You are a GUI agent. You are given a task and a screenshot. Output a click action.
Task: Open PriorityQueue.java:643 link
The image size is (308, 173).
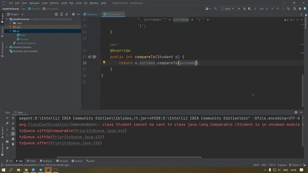click(100, 131)
